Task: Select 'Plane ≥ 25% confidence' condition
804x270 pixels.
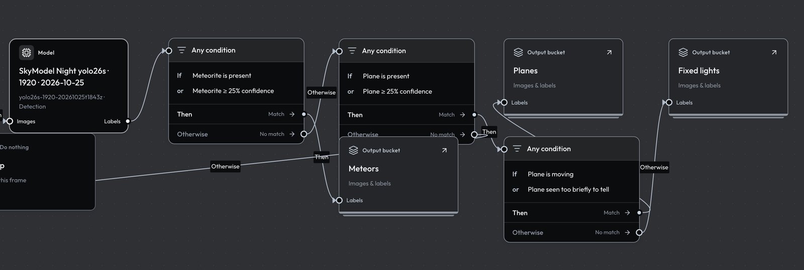Action: (397, 92)
